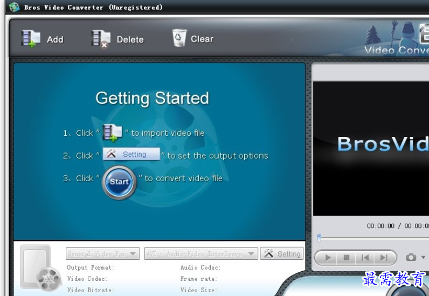Jump to previous frame in the preview
429x296 pixels.
point(365,258)
